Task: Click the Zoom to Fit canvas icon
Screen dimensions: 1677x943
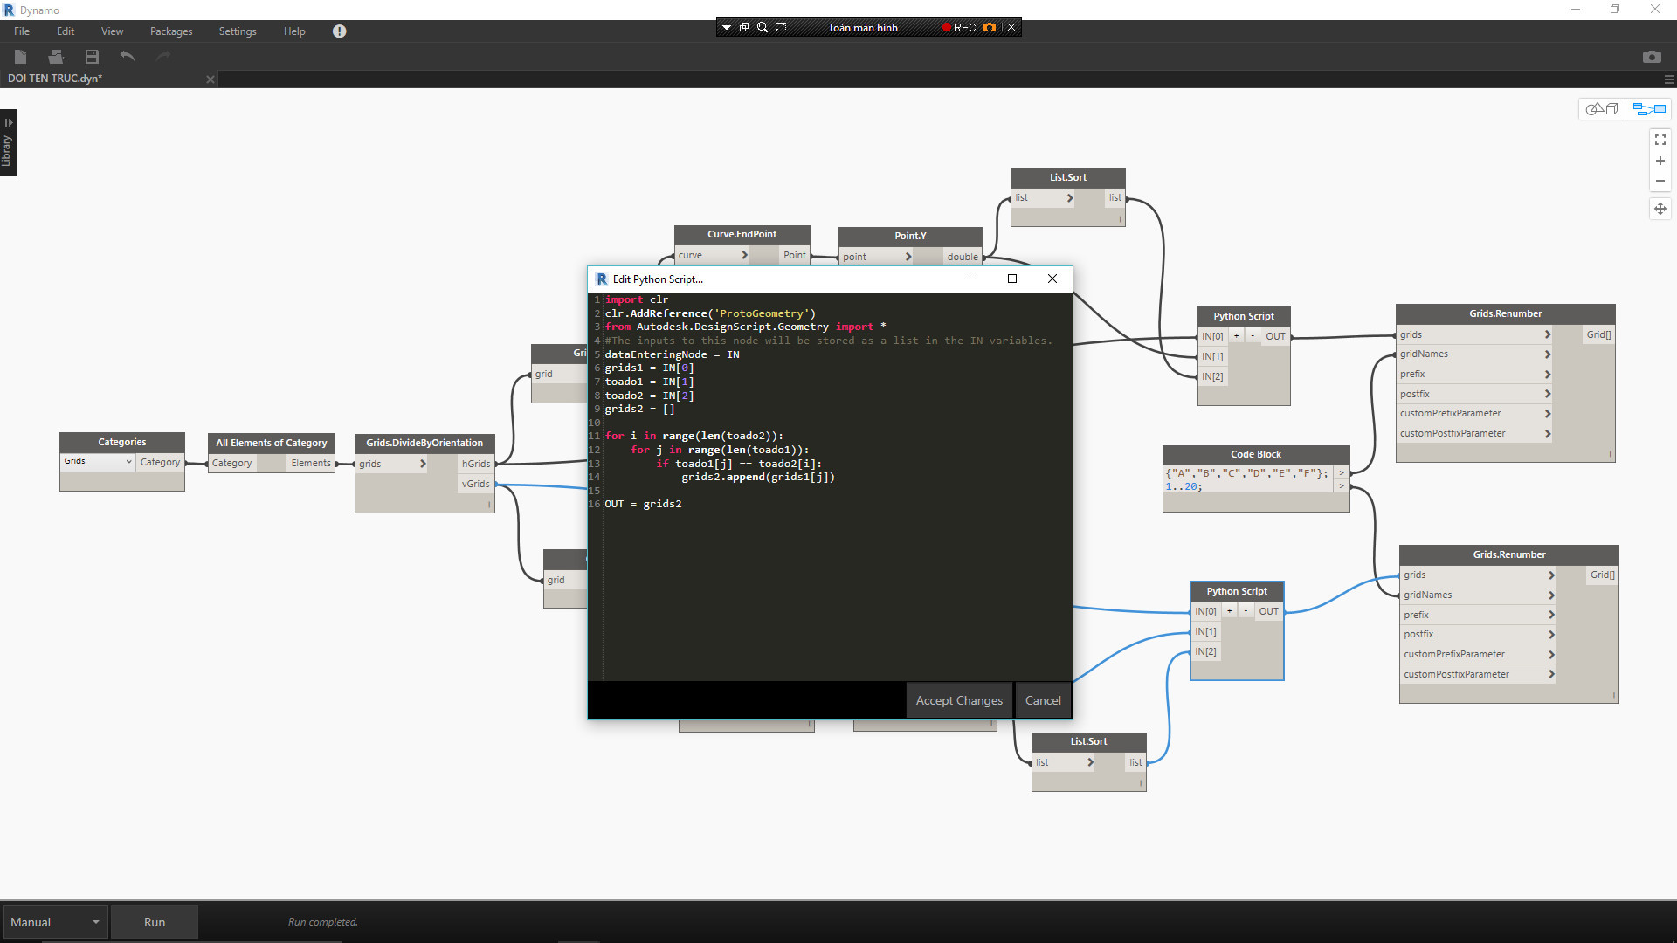Action: pyautogui.click(x=1660, y=140)
